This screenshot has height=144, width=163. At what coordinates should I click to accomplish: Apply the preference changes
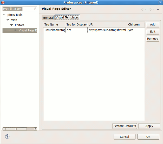(x=149, y=126)
